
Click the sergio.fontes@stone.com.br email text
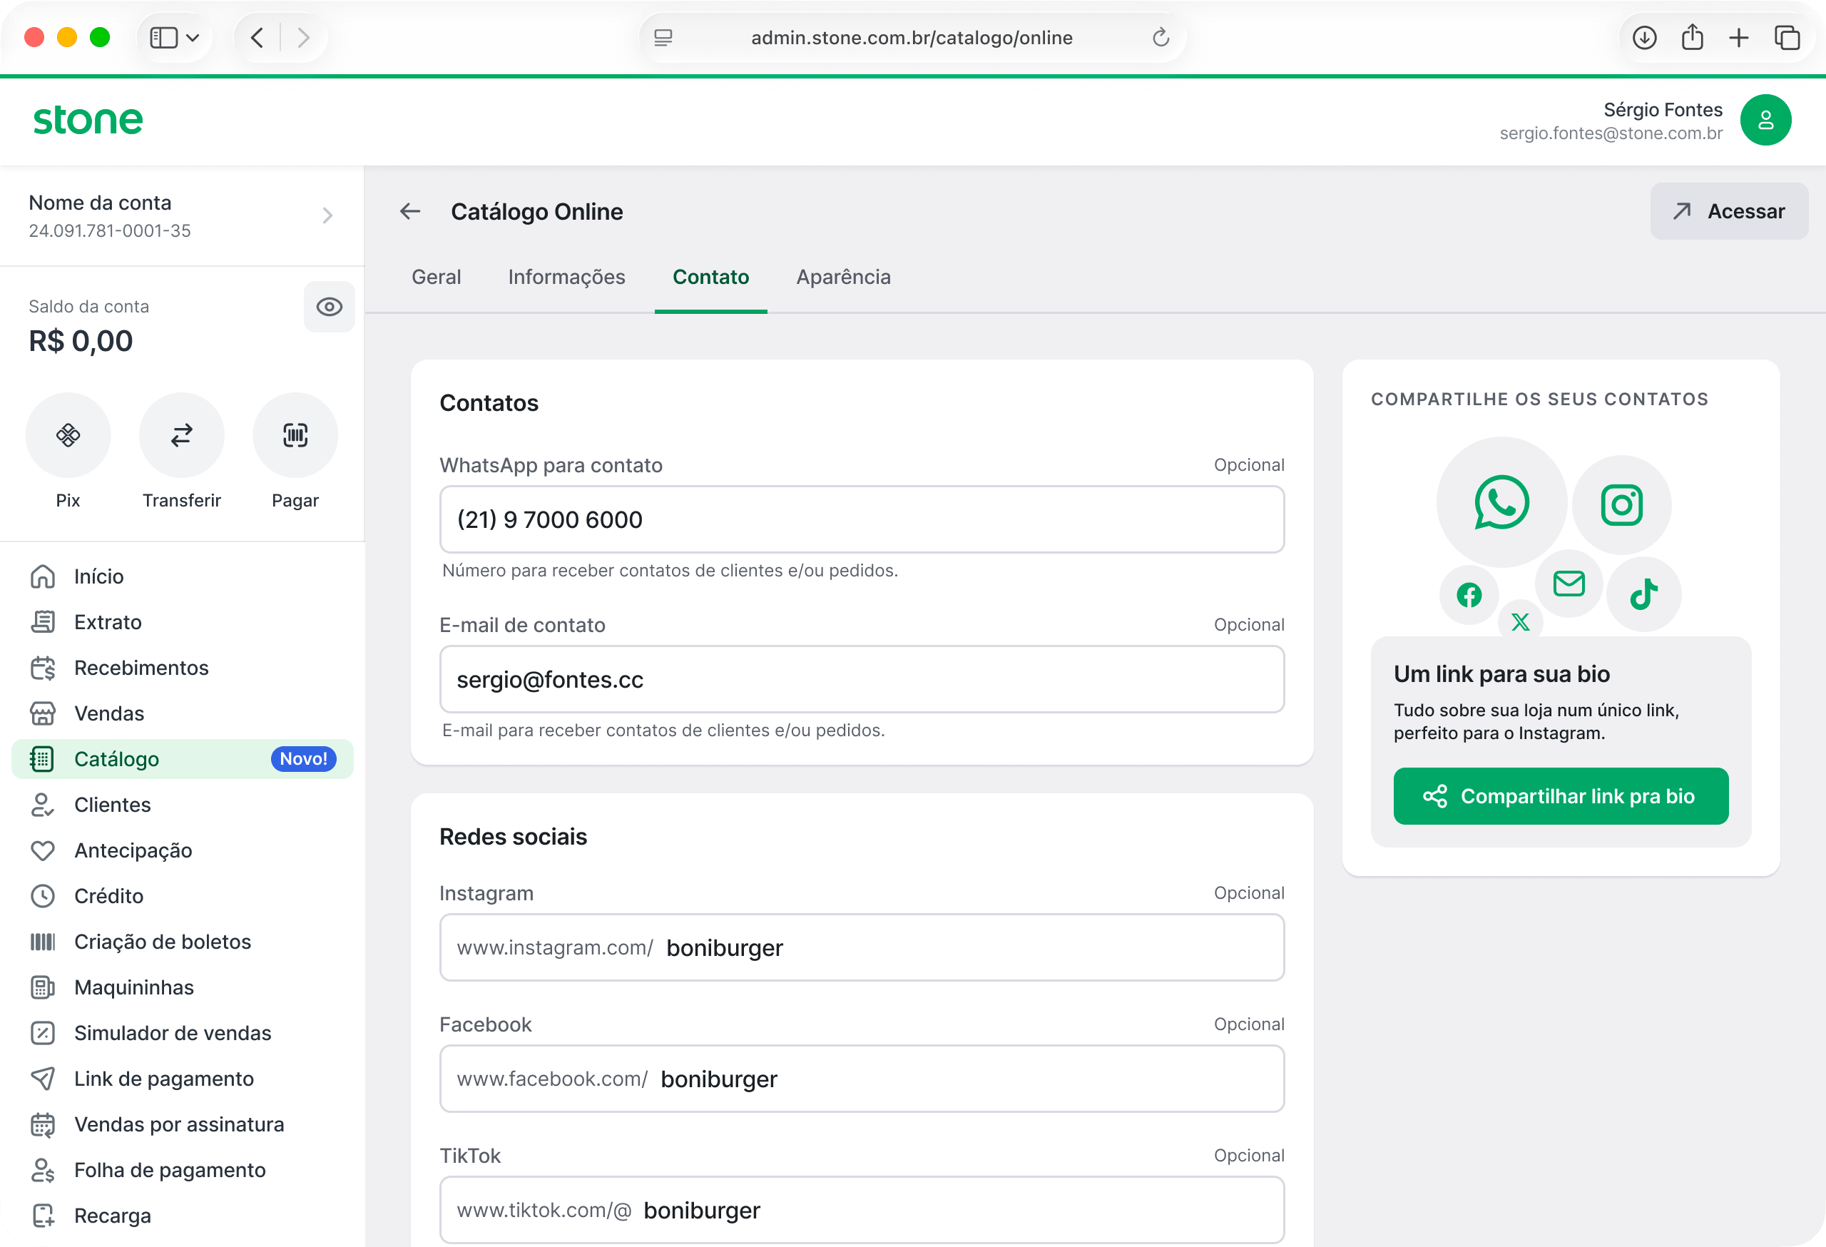coord(1611,133)
